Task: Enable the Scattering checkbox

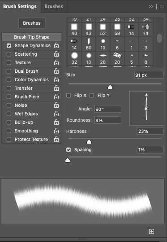Action: point(9,54)
